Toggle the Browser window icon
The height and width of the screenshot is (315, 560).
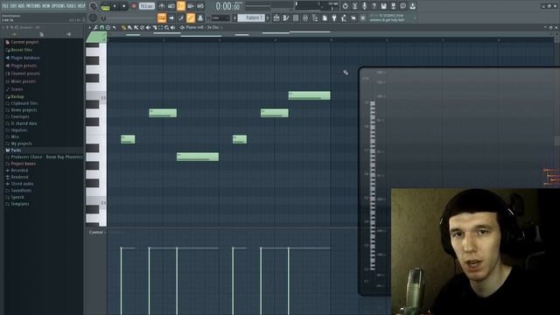click(315, 17)
